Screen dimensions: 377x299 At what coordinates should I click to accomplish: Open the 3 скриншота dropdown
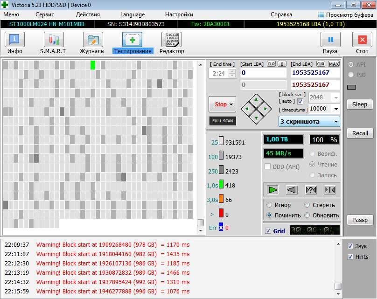[335, 122]
